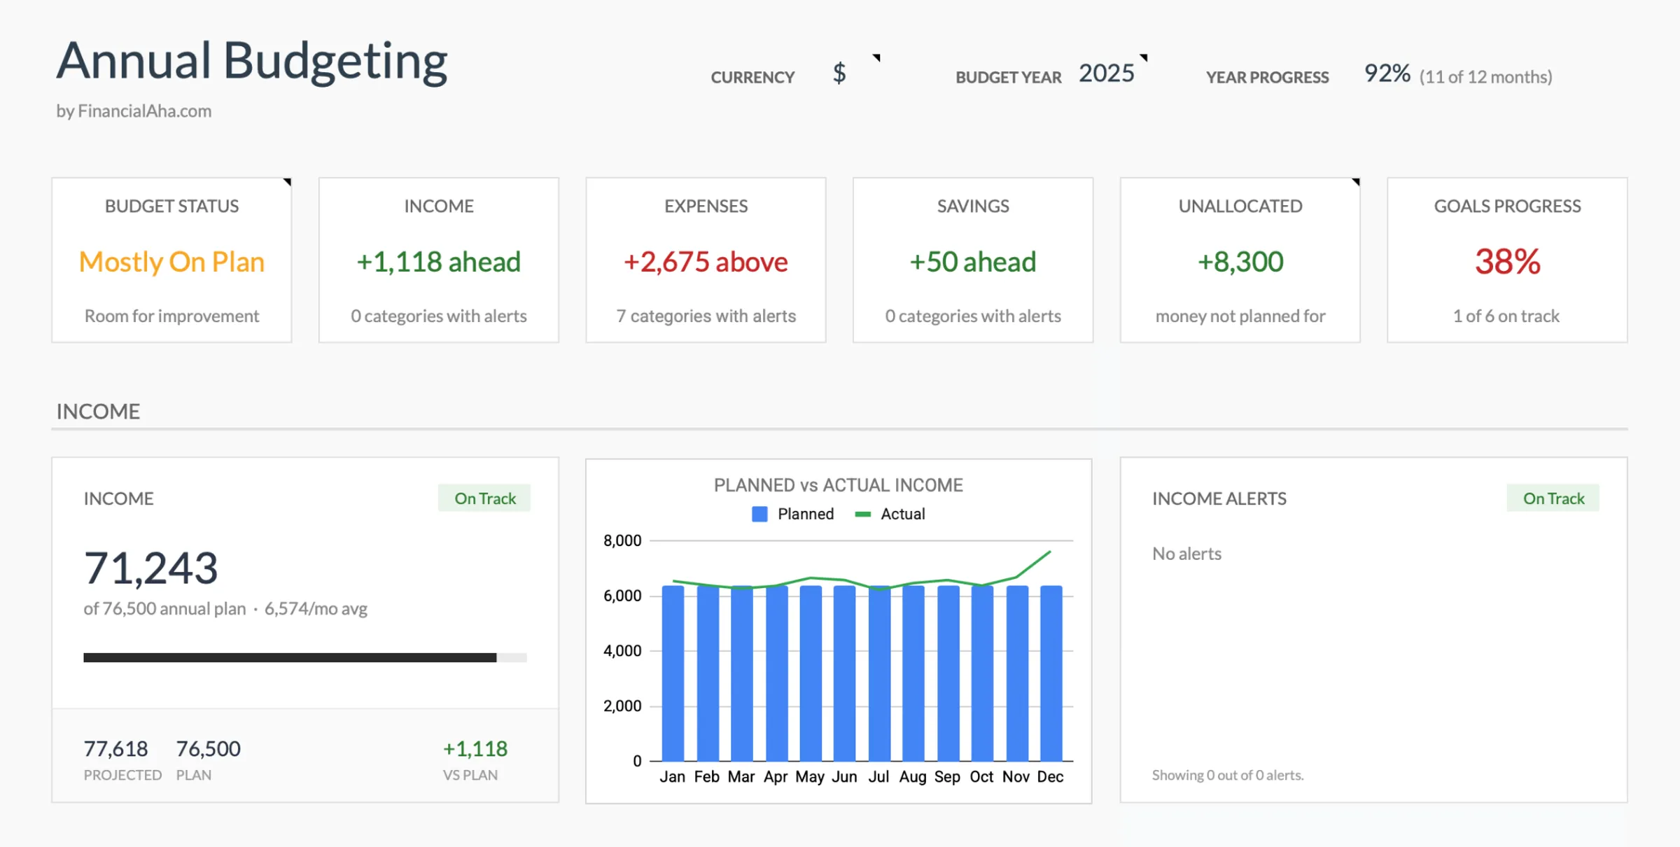Click the Savings +50 ahead figure
1680x847 pixels.
(x=972, y=262)
